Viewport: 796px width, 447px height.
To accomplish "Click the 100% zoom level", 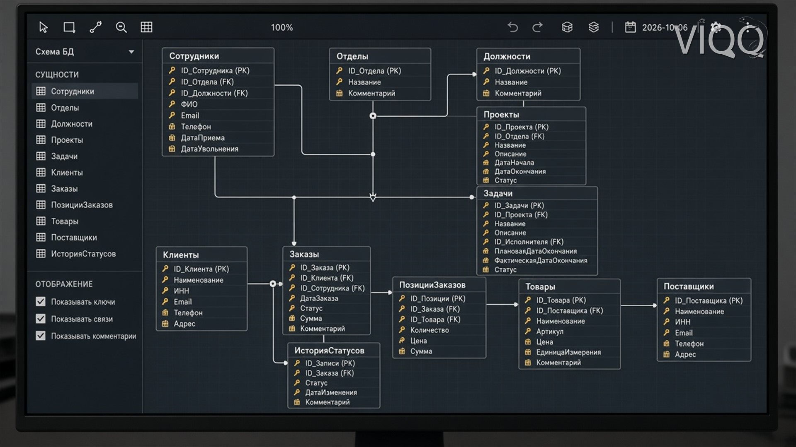I will click(282, 28).
